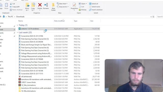
Task: Click the arduino installer file icon
Action: point(20,29)
